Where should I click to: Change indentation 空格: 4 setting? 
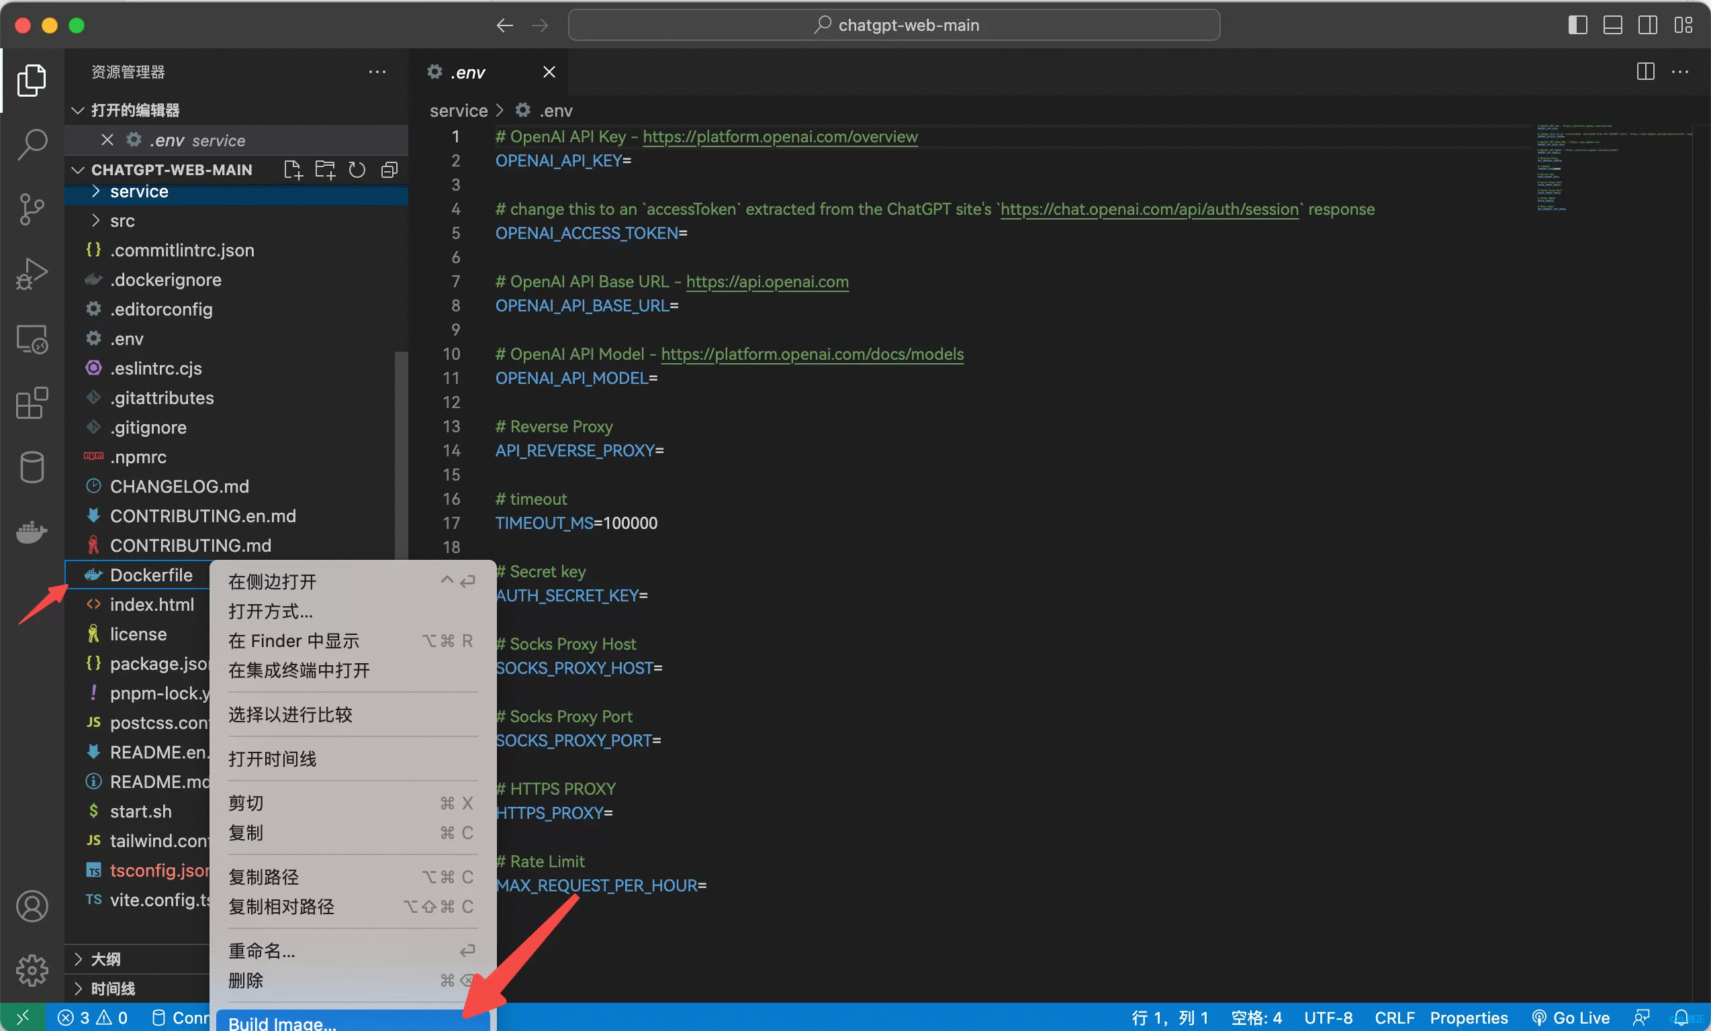tap(1256, 1017)
